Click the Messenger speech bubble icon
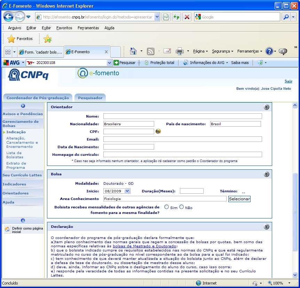Screen dimensions: 300x288 pyautogui.click(x=283, y=51)
